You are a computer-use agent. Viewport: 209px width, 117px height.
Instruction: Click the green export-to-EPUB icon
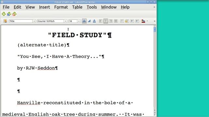tap(4, 14)
